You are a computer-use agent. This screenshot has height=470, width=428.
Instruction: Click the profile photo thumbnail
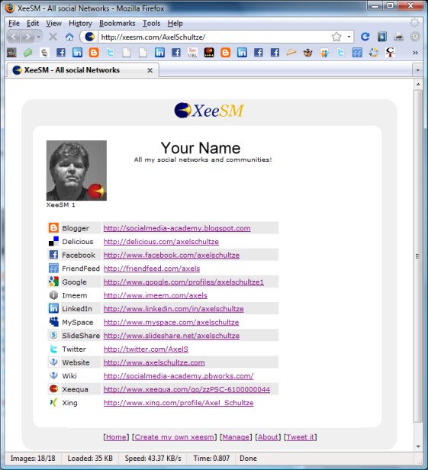click(76, 171)
